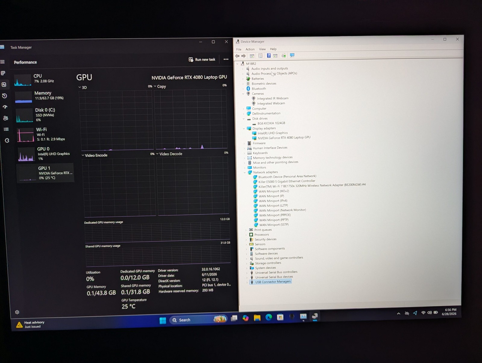Expand Audio inputs and outputs category
Image resolution: width=482 pixels, height=363 pixels.
coord(243,69)
